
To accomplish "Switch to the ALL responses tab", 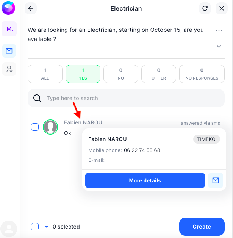I will (x=45, y=74).
